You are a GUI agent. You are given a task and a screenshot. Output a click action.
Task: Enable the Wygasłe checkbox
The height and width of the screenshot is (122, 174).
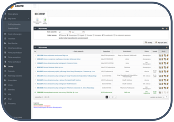(78, 35)
